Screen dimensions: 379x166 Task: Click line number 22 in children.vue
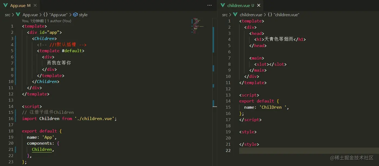tap(228, 151)
